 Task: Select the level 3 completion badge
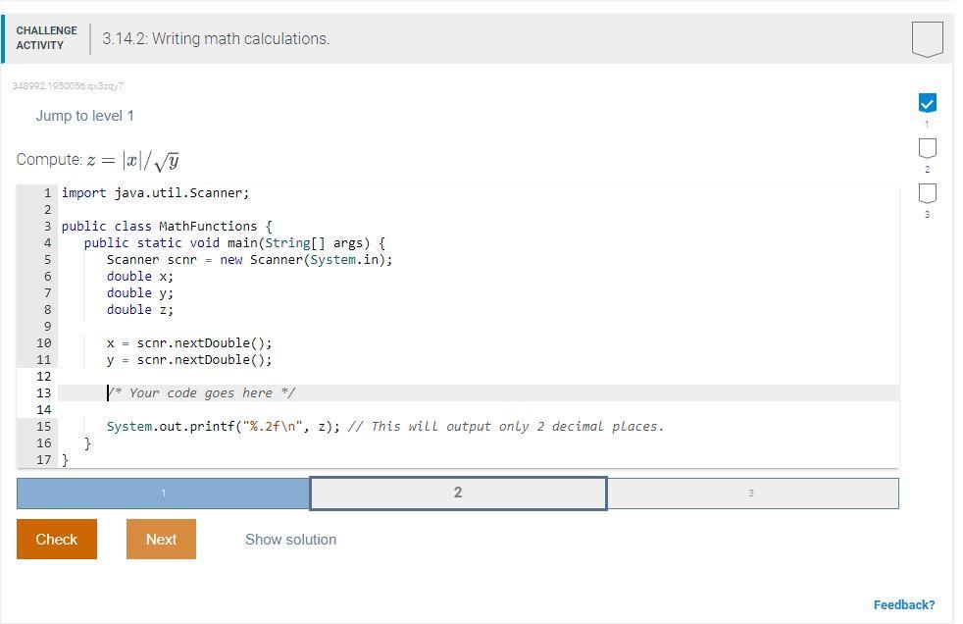point(926,195)
